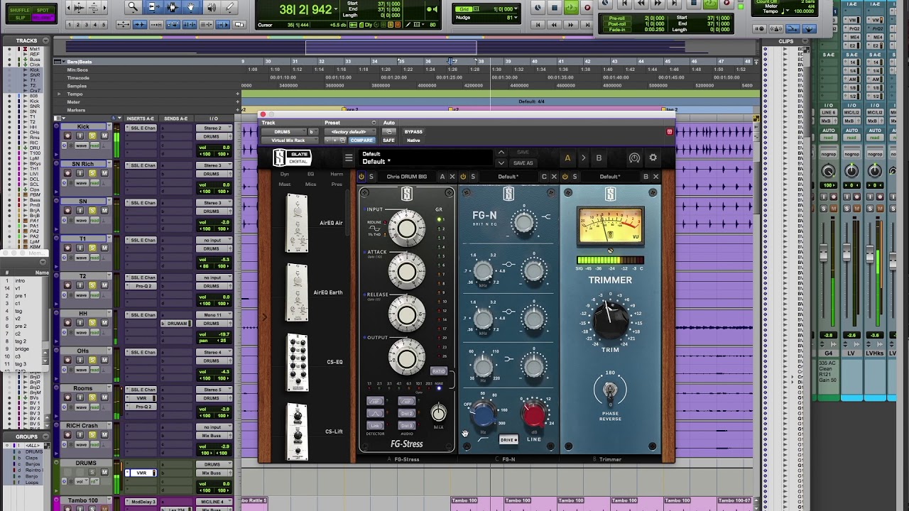Switch to the Harm module category
Screen dimensions: 909x511
click(337, 174)
